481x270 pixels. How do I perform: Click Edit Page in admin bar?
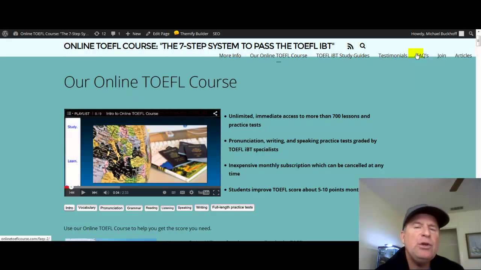[158, 34]
